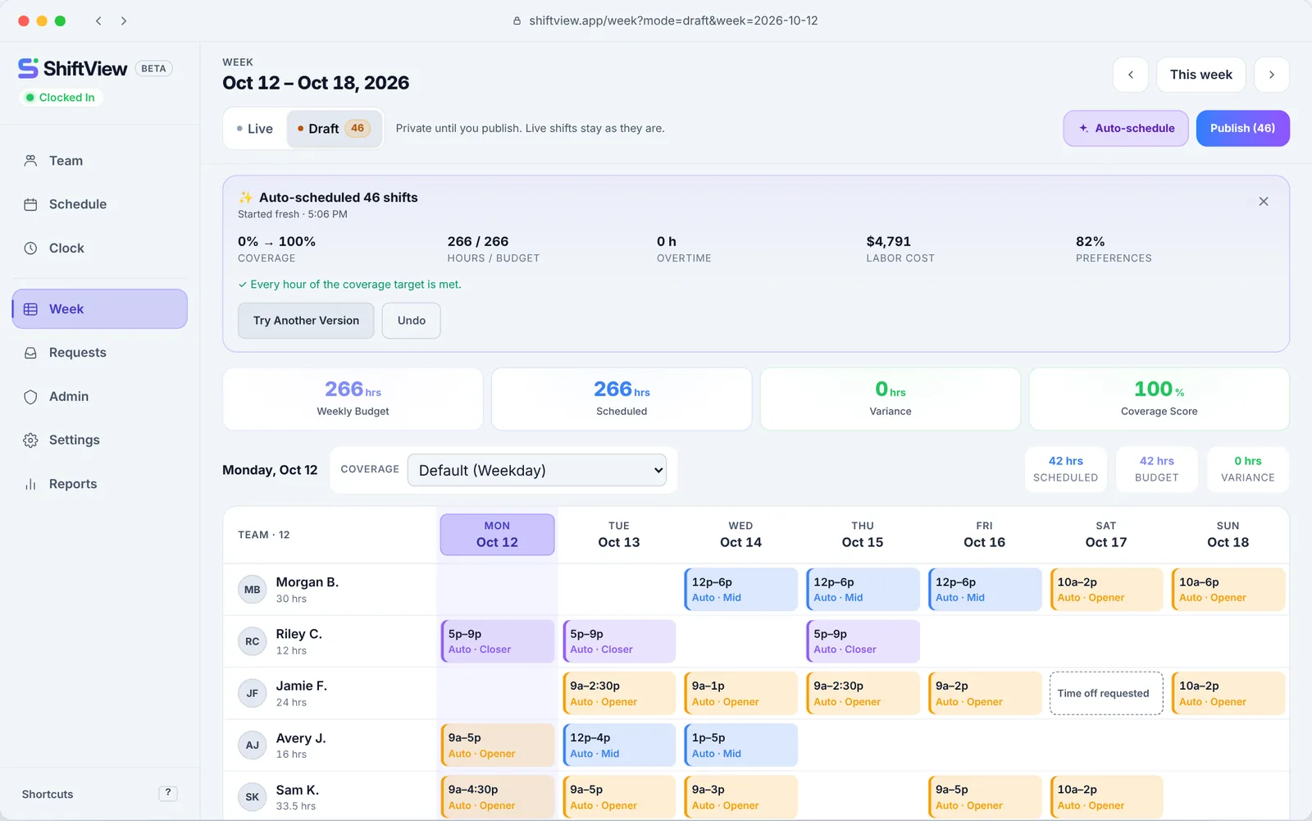Click the Settings gear icon
This screenshot has height=821, width=1312.
[x=30, y=440]
